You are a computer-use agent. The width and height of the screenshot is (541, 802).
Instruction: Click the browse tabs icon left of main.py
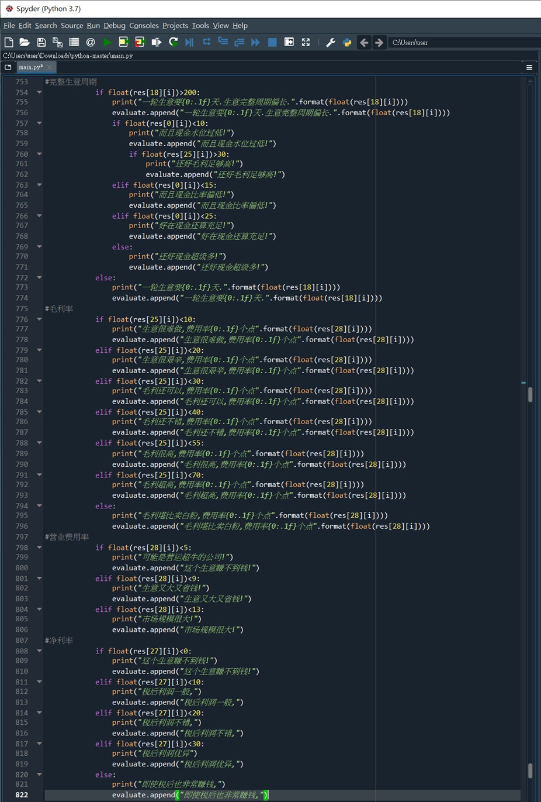pos(8,67)
